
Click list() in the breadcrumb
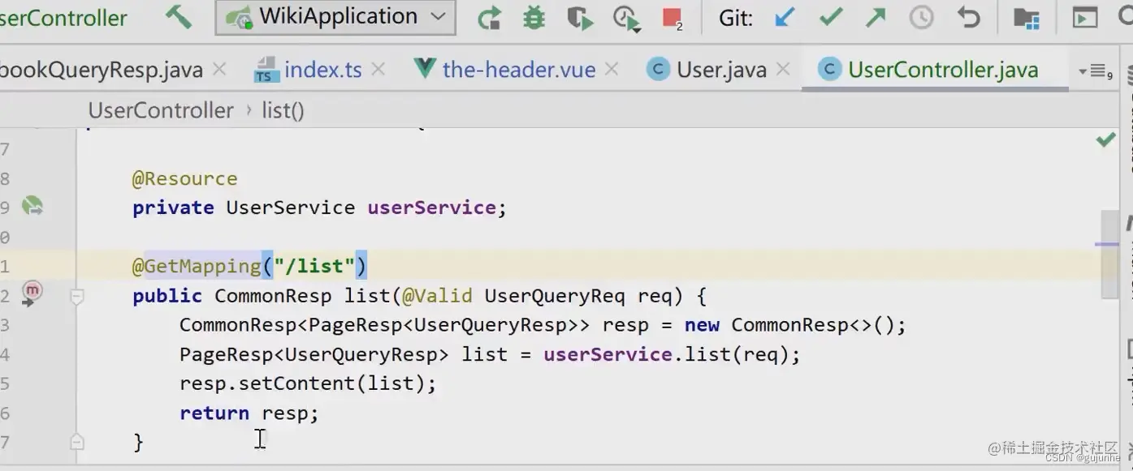click(x=283, y=110)
